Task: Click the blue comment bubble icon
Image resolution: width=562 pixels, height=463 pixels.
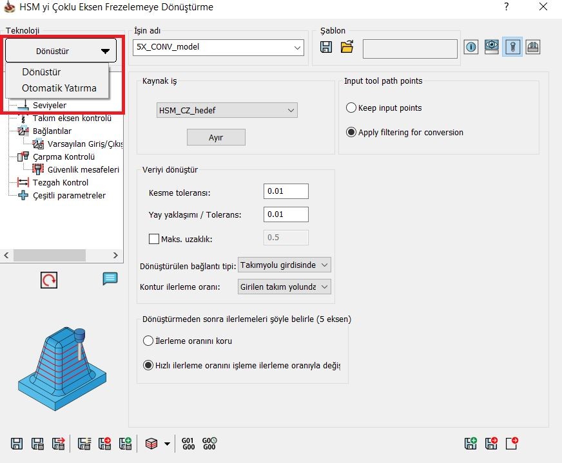Action: tap(110, 279)
